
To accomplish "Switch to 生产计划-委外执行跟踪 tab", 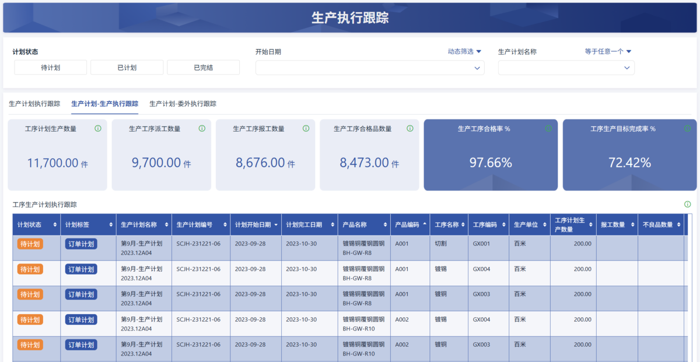I will 183,104.
